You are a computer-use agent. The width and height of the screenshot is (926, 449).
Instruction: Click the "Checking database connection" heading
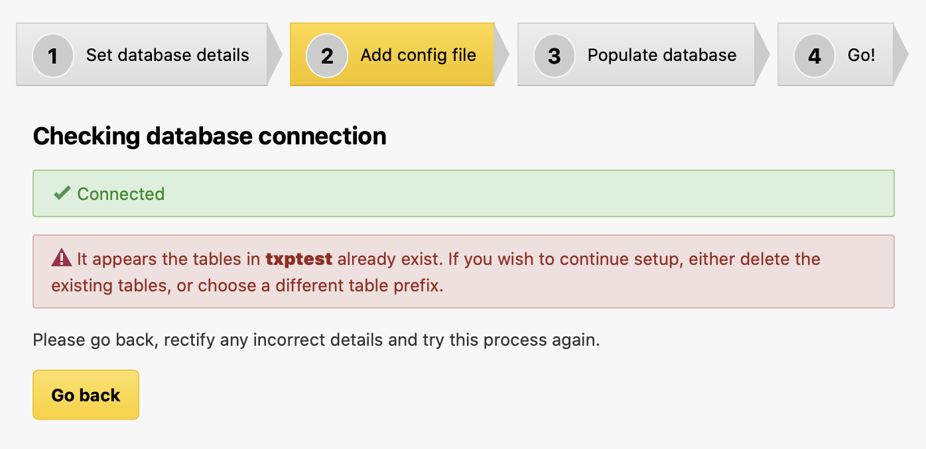210,136
